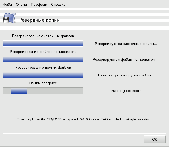The width and height of the screenshot is (169, 147).
Task: Click the user files backup progress bar
Action: coord(43,59)
